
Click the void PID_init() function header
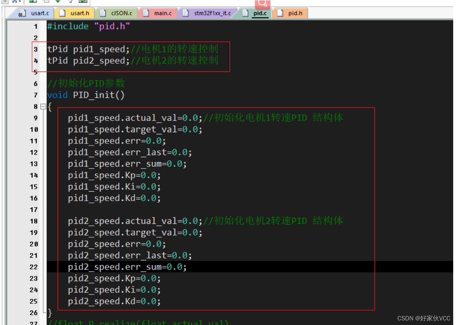[86, 95]
